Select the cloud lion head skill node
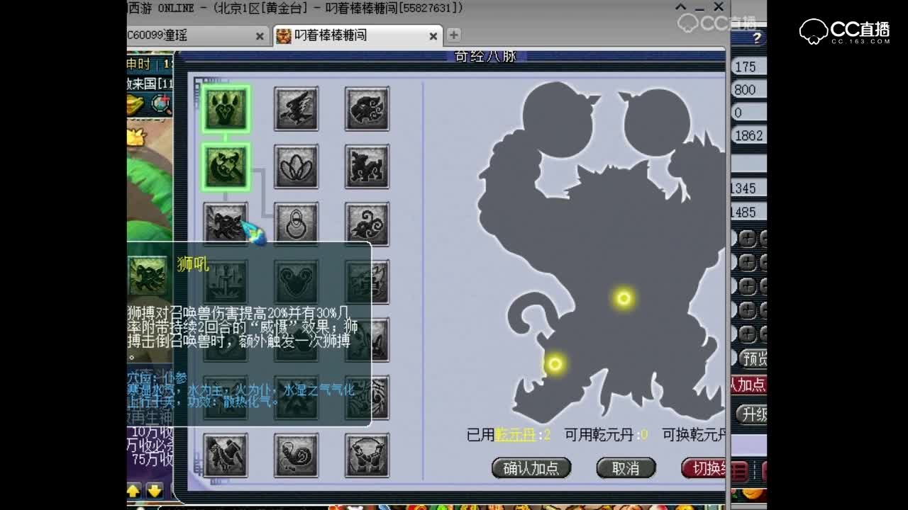This screenshot has height=510, width=908. point(367,108)
